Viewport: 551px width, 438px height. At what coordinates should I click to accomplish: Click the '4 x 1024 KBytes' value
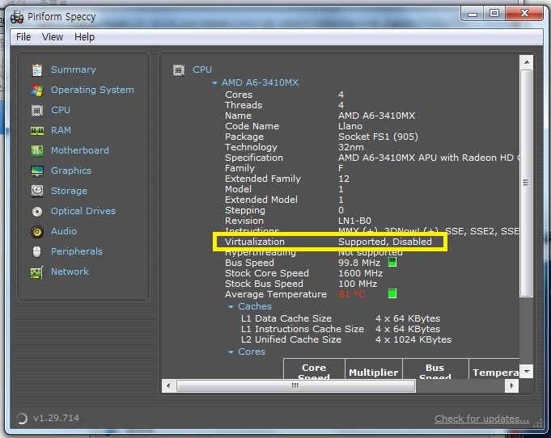click(x=413, y=339)
